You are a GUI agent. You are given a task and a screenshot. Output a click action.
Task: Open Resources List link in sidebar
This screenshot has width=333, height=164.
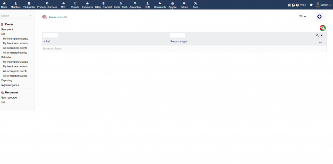coord(3,102)
